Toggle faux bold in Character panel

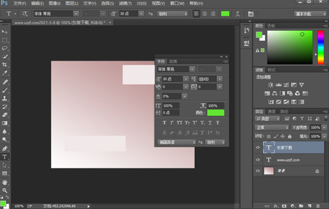164,123
